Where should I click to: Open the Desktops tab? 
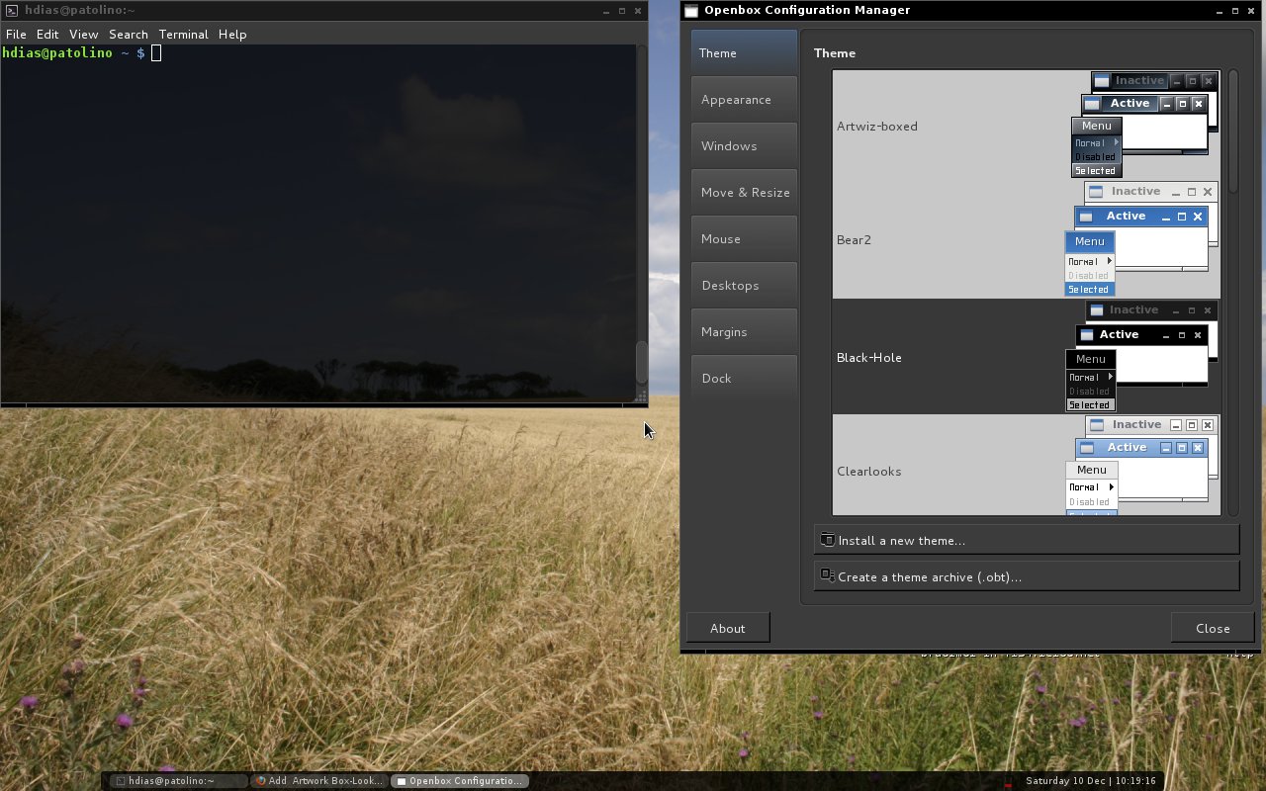[x=744, y=285]
